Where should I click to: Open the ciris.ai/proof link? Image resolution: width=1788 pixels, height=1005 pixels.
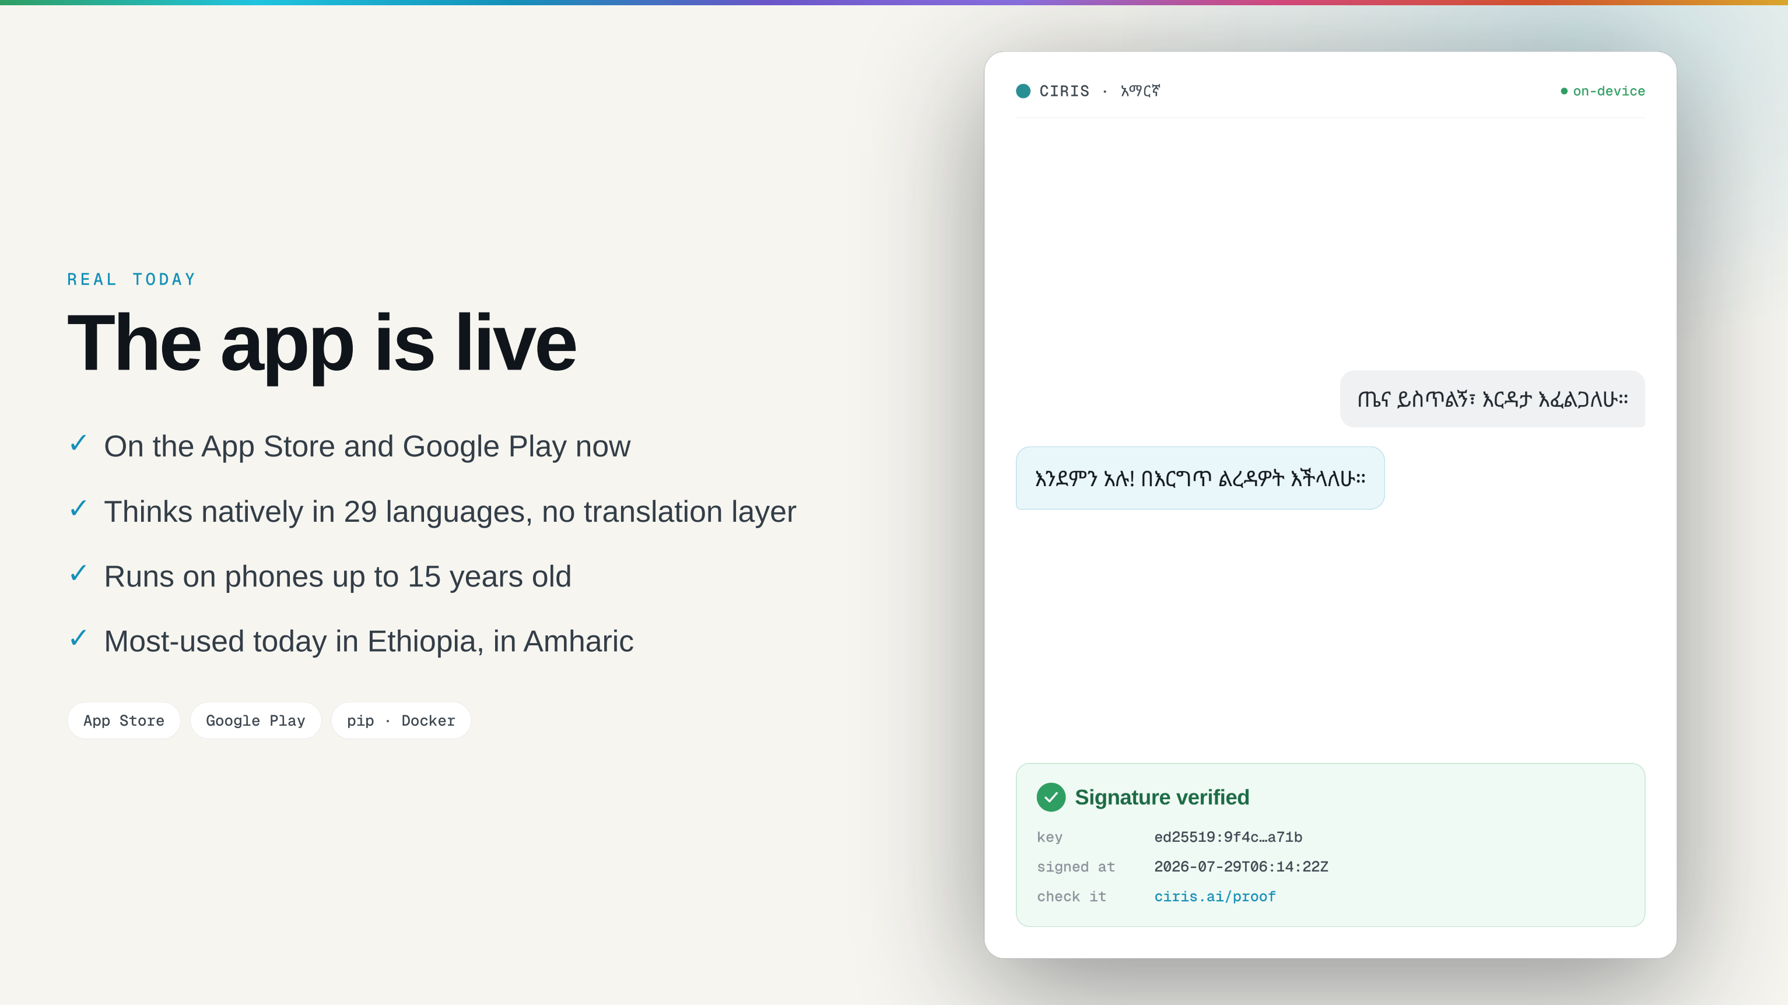pos(1215,896)
